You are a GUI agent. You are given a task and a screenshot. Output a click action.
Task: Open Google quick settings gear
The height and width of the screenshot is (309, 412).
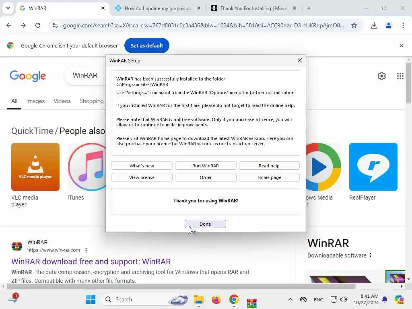381,76
